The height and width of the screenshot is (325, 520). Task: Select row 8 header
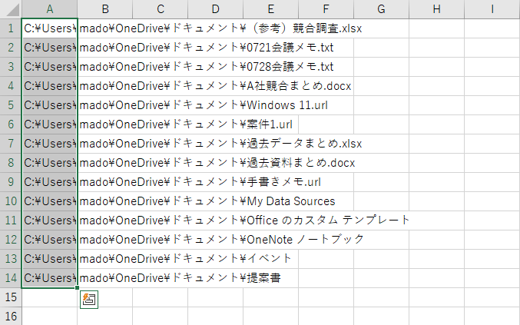tap(11, 163)
